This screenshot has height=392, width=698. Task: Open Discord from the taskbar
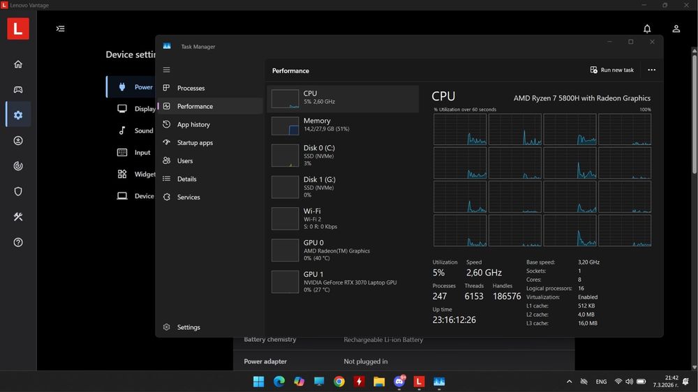point(399,382)
